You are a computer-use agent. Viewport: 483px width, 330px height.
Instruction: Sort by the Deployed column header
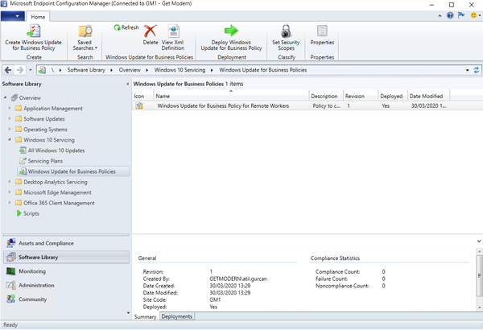click(x=393, y=96)
